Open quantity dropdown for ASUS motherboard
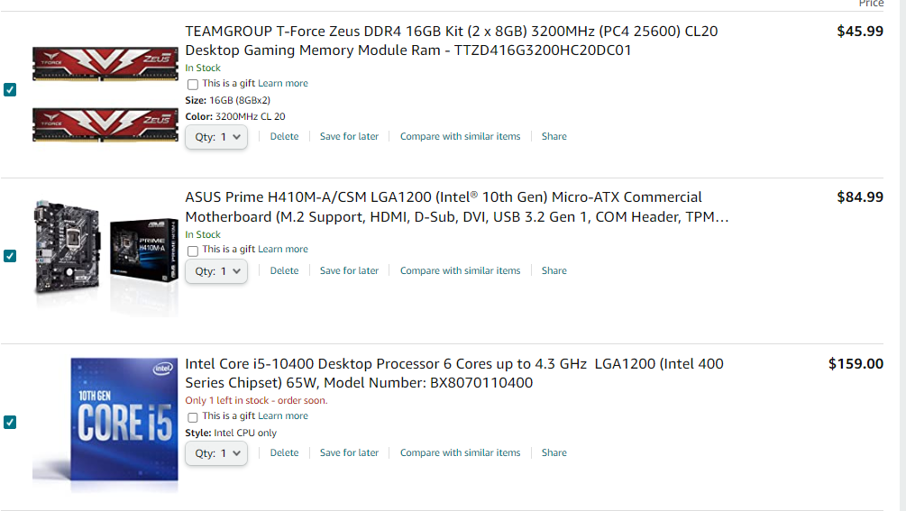This screenshot has height=511, width=906. pos(216,271)
